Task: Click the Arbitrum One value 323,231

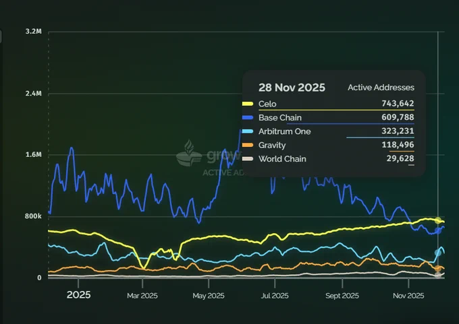Action: [398, 131]
